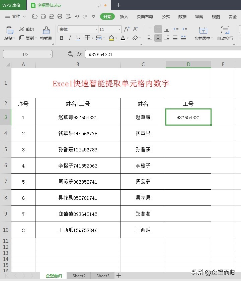The height and width of the screenshot is (281, 241).
Task: Expand the quick access toolbar more arrow
Action: pos(93,17)
